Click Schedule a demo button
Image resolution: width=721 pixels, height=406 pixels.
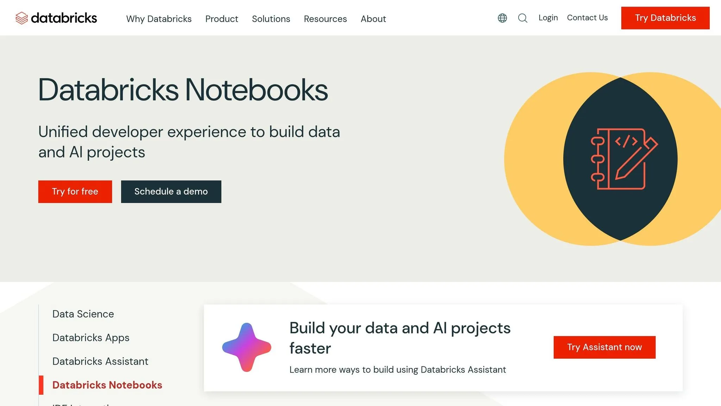tap(171, 192)
